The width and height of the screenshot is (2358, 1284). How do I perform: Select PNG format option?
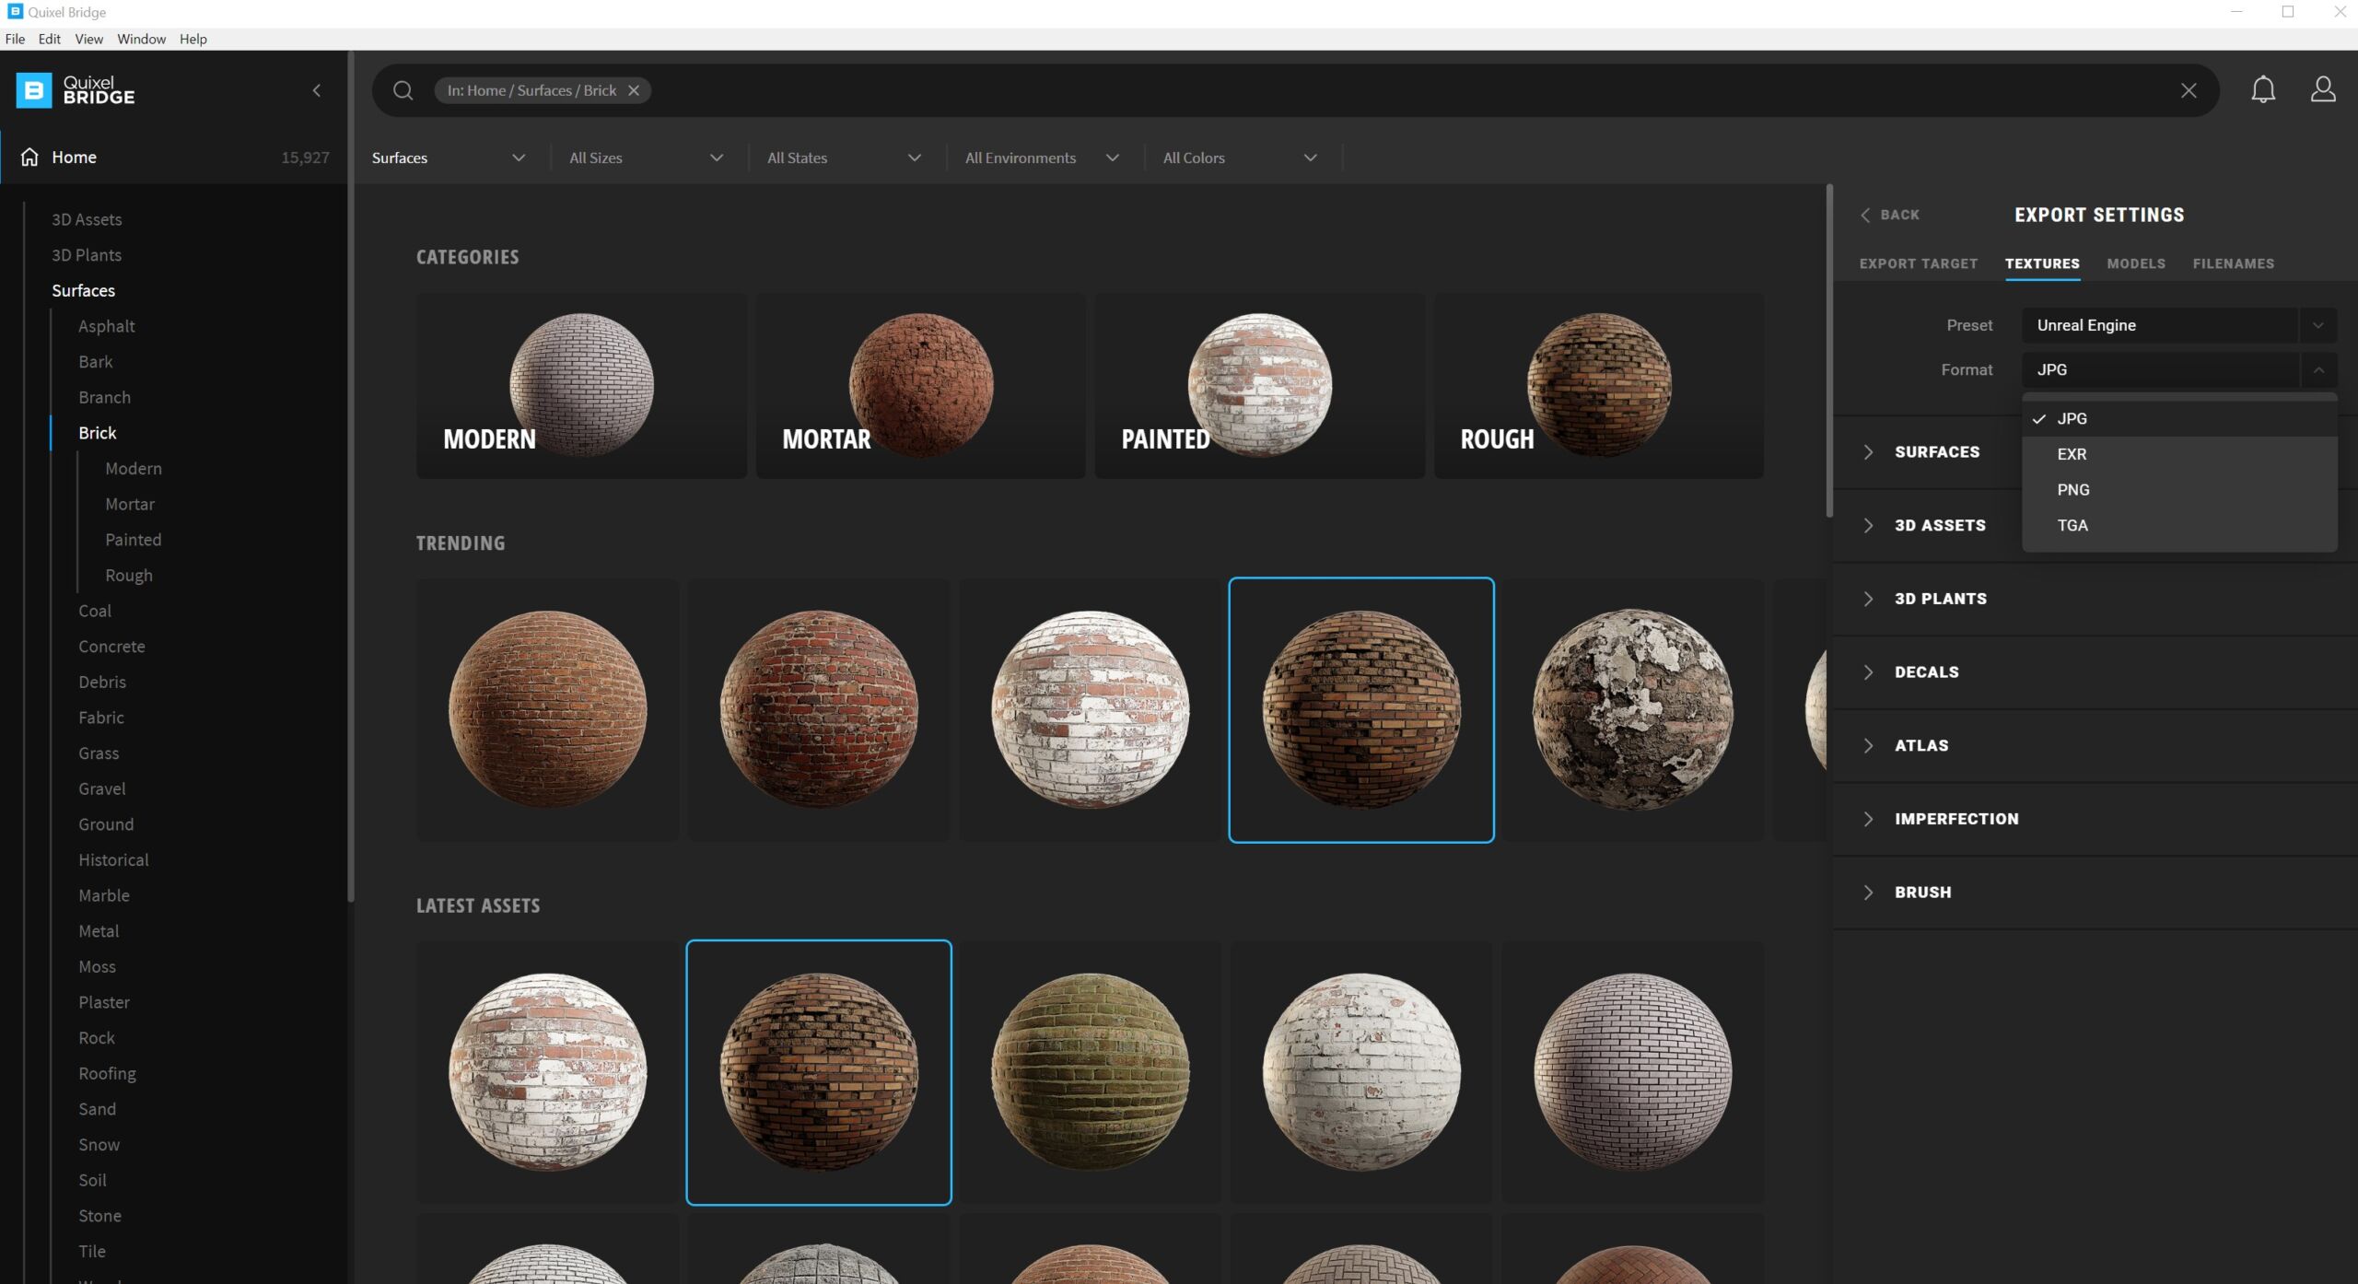click(2179, 490)
